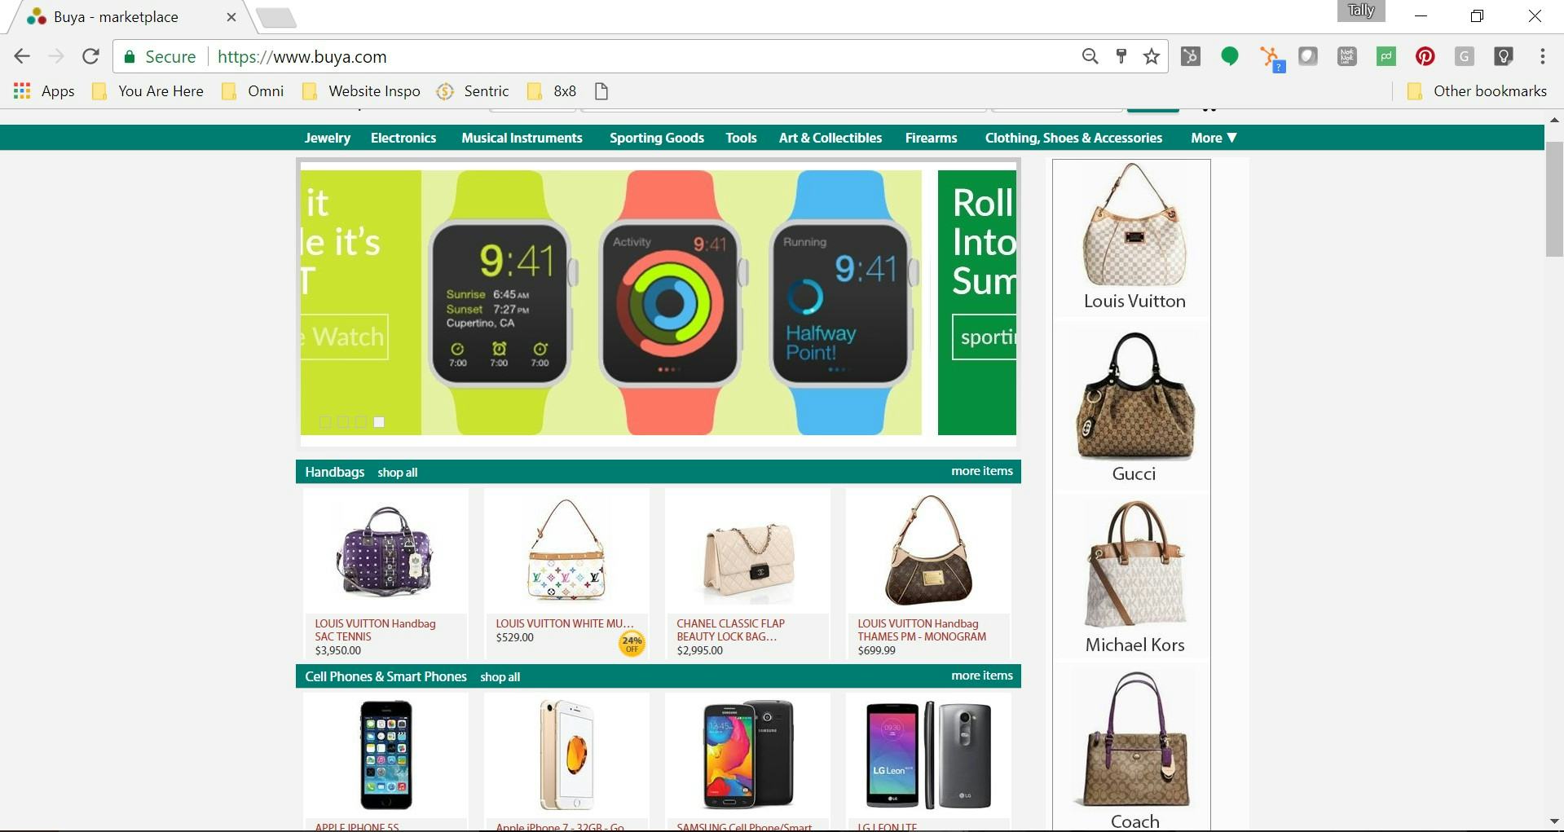Click more items in Cell Phones section

point(981,676)
